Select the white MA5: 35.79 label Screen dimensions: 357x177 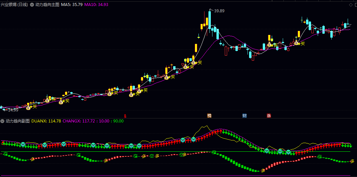[72, 5]
